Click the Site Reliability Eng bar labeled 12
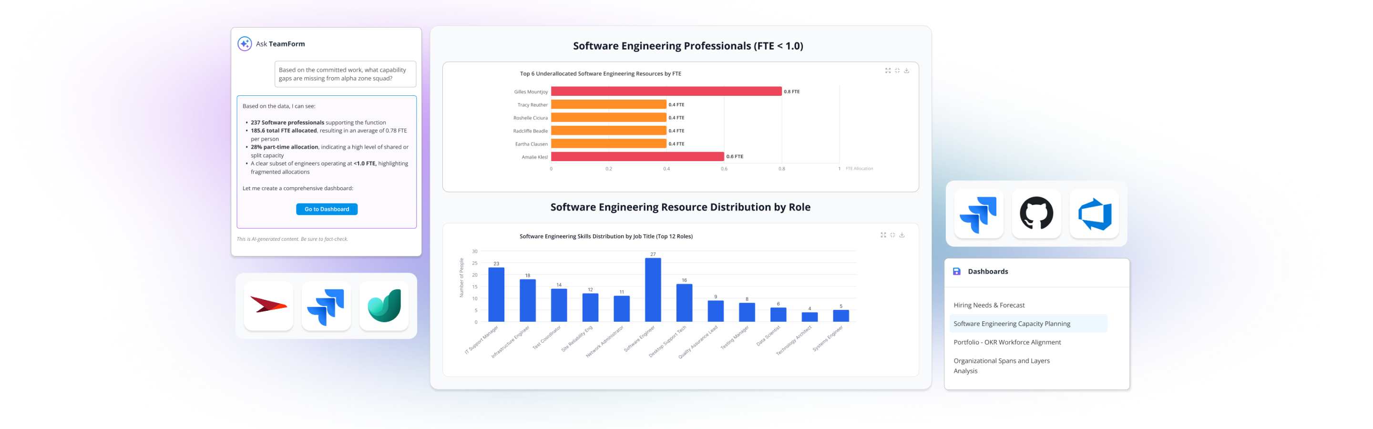The width and height of the screenshot is (1373, 429). pyautogui.click(x=591, y=307)
